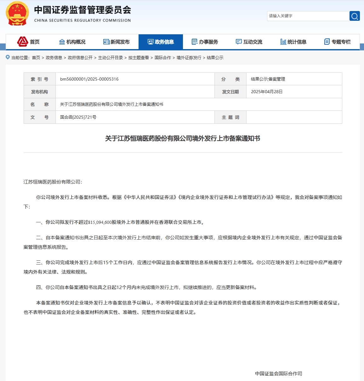The image size is (364, 381).
Task: Click the paragraph beginning 一、你公司拟发行
Action: click(121, 222)
